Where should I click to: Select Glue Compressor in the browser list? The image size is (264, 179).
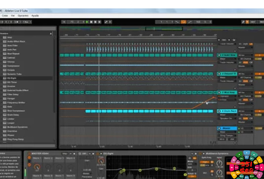(x=16, y=111)
